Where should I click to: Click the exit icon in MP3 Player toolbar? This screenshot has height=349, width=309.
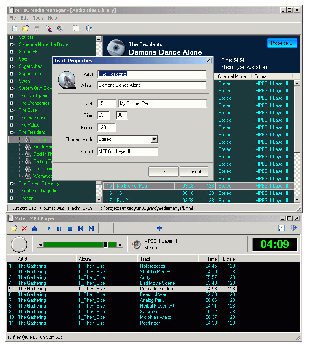294,228
